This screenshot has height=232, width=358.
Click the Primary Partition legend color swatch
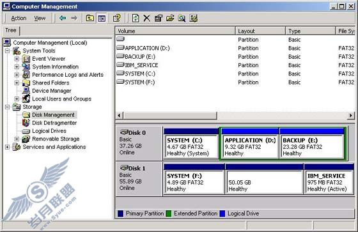tap(121, 213)
